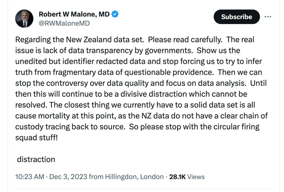
Task: Click the 'unedited but identifier redacted data' line
Action: pos(138,61)
